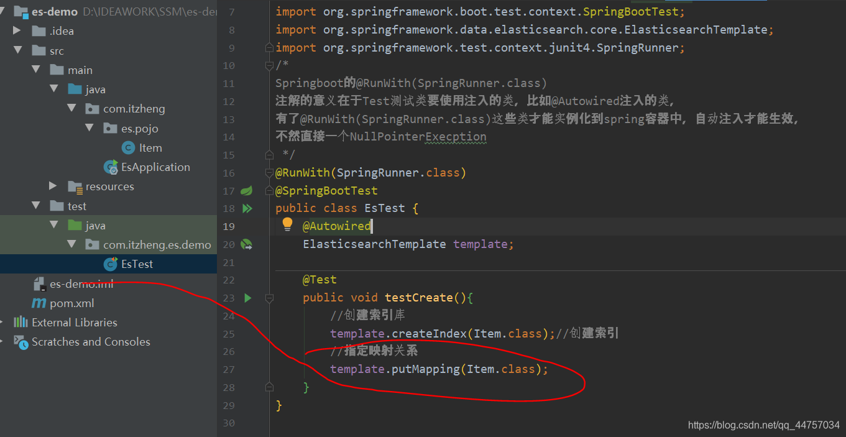Select the com.itzheng package icon
Screen dimensions: 846x437
pyautogui.click(x=93, y=108)
